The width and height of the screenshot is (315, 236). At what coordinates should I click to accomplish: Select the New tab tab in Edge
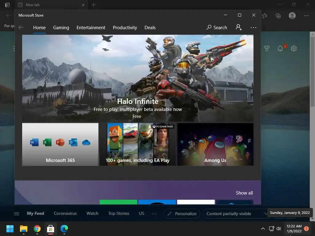tap(51, 5)
